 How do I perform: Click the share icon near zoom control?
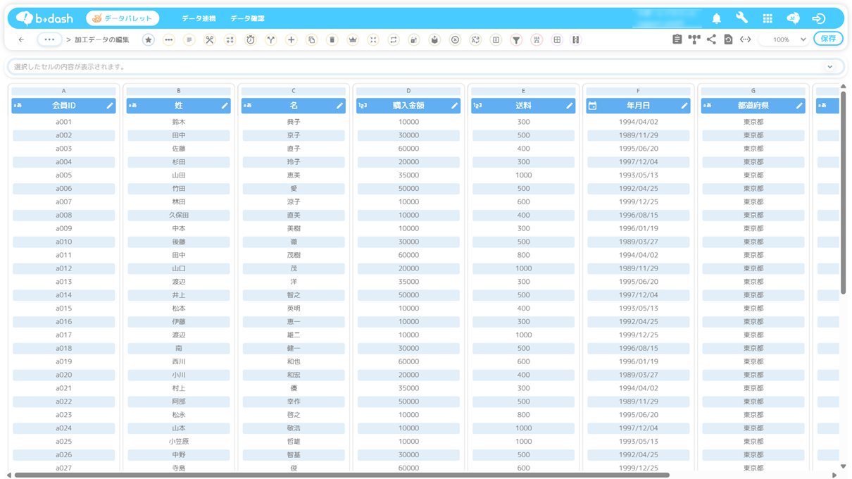[x=711, y=40]
